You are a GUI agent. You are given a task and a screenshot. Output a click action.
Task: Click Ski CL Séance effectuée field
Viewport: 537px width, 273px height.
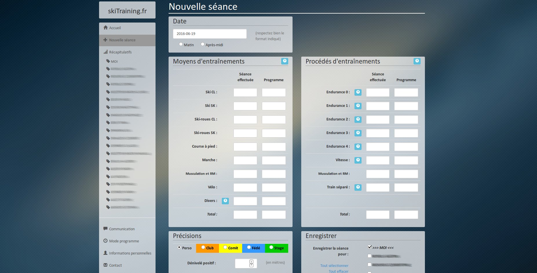(245, 92)
